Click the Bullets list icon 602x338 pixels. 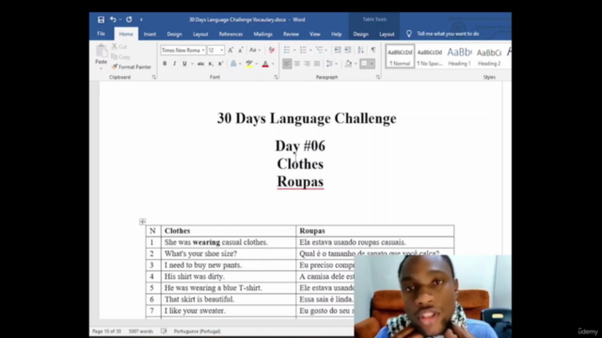pyautogui.click(x=287, y=50)
